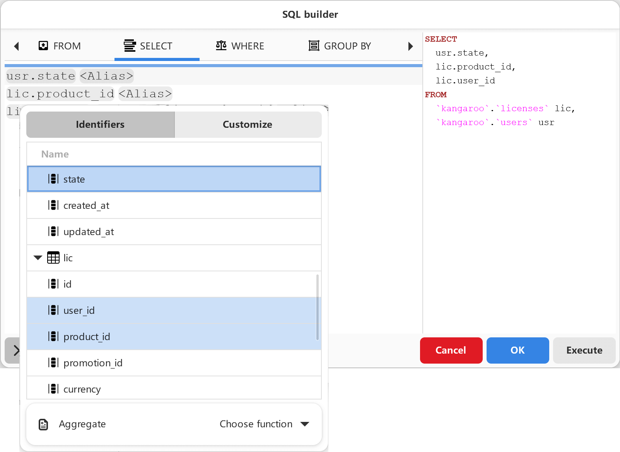Viewport: 620px width, 452px height.
Task: Click the Execute button
Action: tap(584, 350)
